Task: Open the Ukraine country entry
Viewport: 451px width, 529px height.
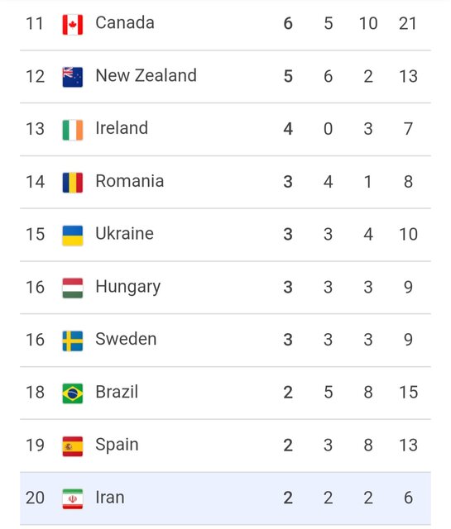Action: 124,234
